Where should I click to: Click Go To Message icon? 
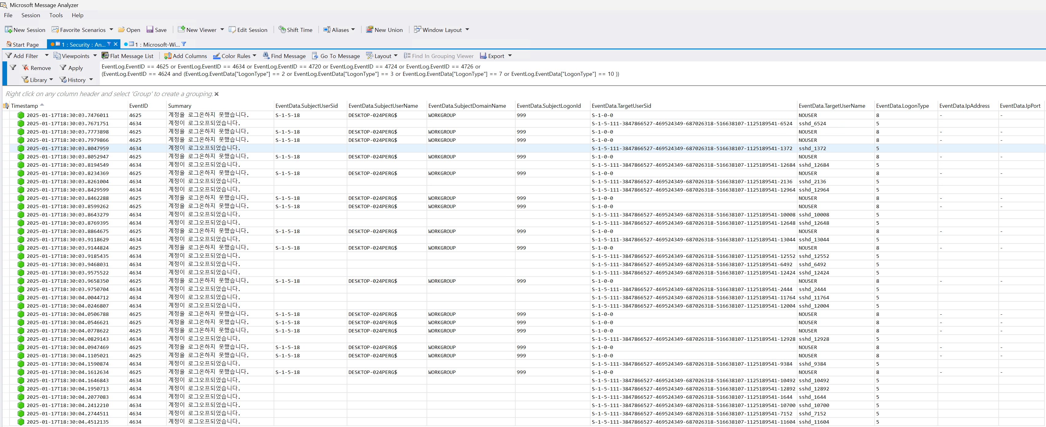pyautogui.click(x=315, y=56)
